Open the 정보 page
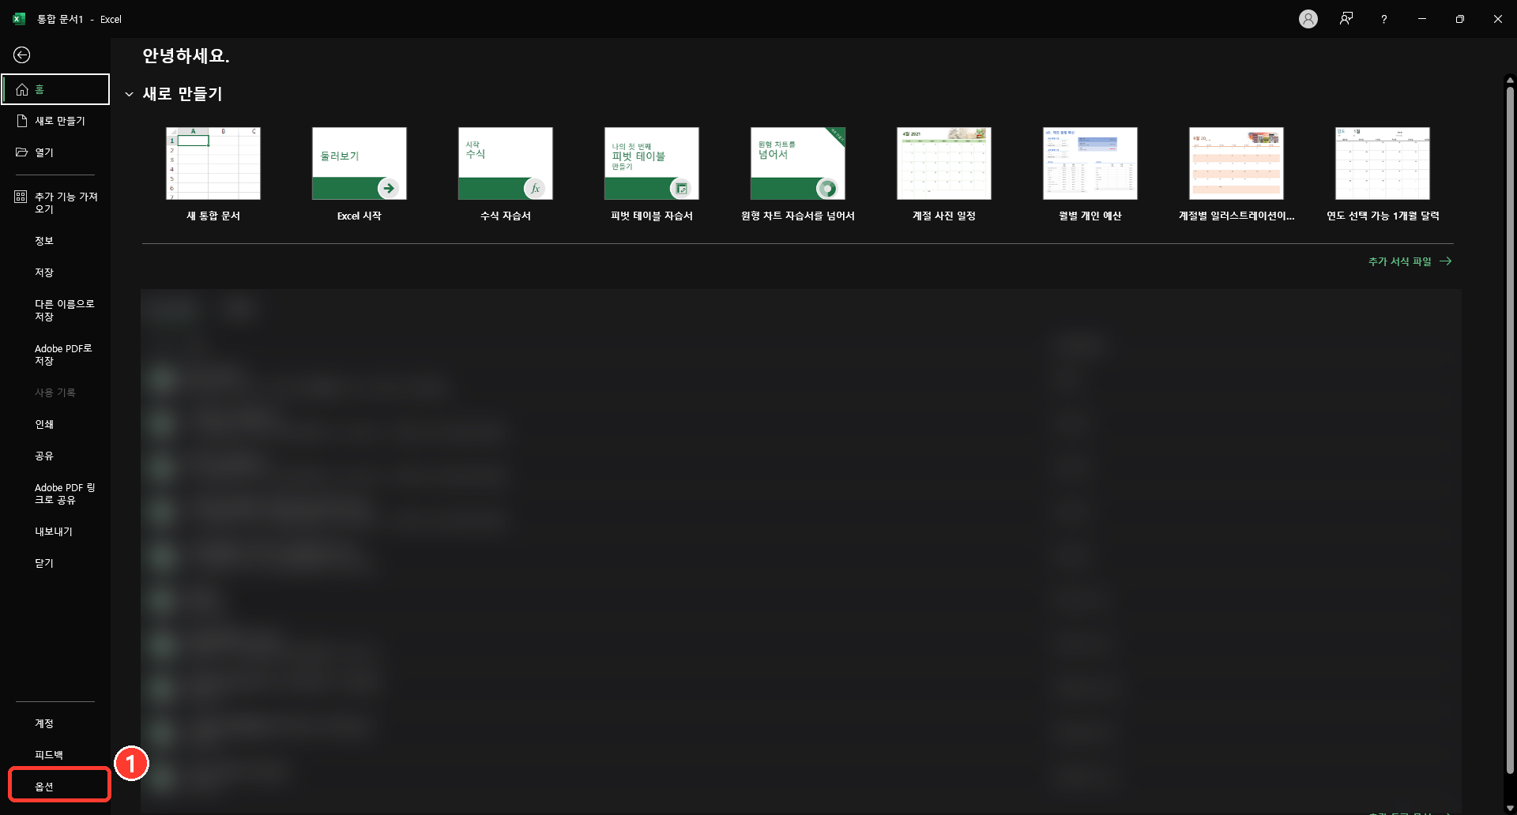Screen dimensions: 1517x815 pyautogui.click(x=55, y=241)
